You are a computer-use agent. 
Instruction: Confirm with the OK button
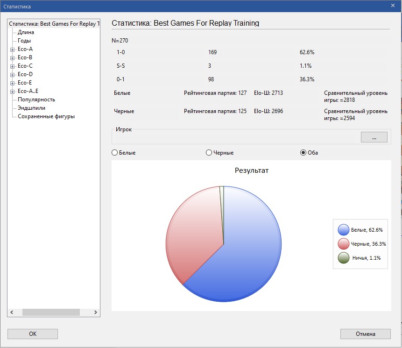32,334
